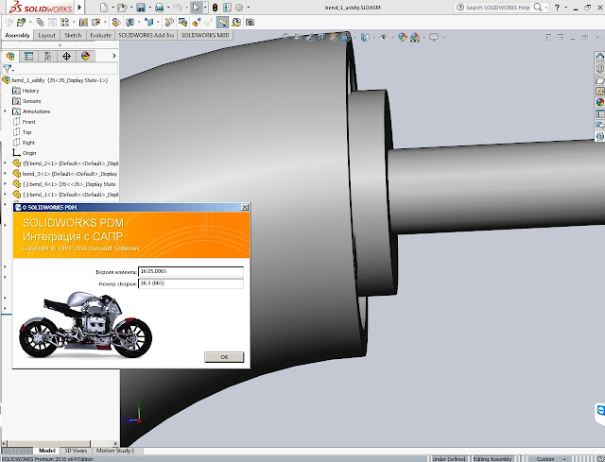Click the Apply Scene icon
Viewport: 605px width, 462px height.
click(415, 38)
